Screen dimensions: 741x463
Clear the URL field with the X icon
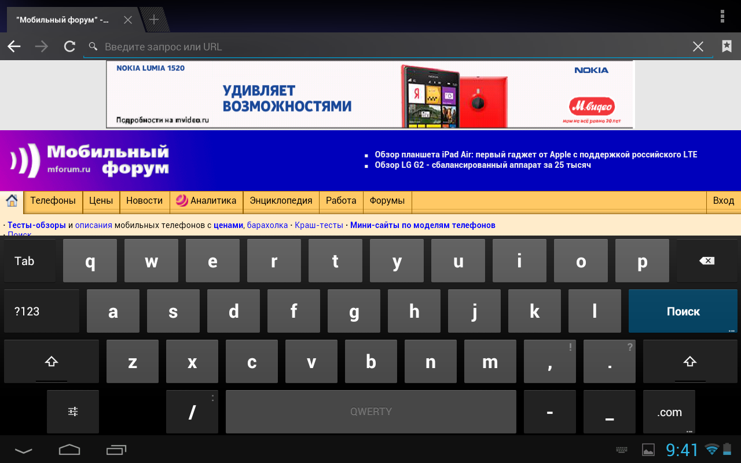698,46
